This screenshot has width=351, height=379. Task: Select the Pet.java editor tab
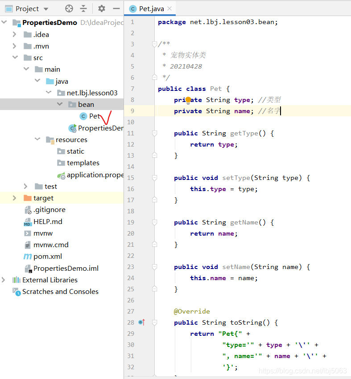[150, 9]
